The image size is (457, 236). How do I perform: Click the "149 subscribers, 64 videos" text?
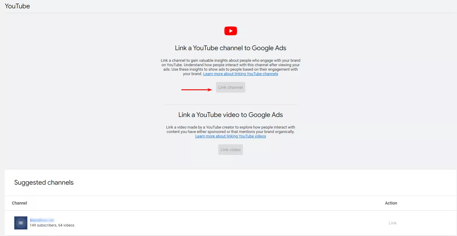pos(51,225)
